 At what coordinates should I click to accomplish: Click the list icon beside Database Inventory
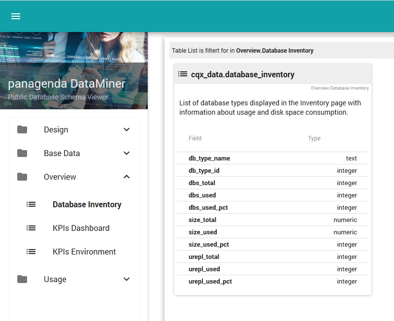[x=31, y=204]
